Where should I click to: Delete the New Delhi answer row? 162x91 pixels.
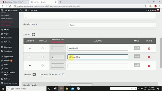[149, 49]
